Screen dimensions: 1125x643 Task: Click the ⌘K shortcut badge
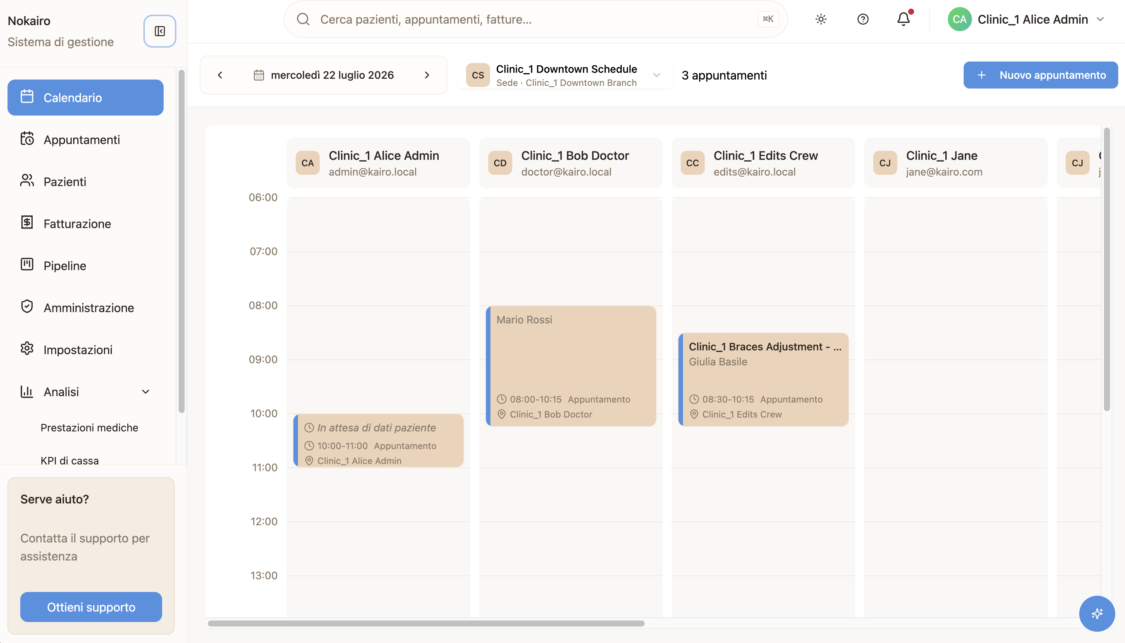[x=768, y=20]
